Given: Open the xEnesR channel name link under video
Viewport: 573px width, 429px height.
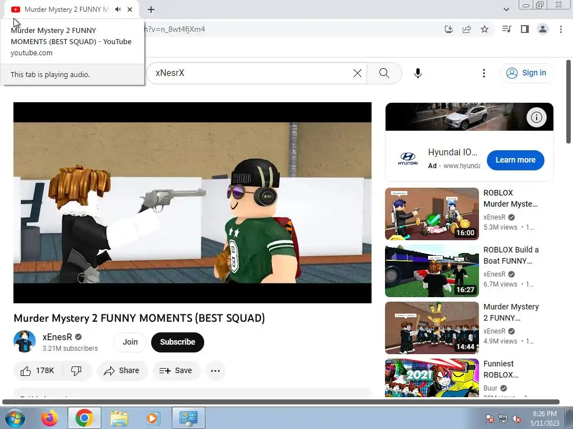Looking at the screenshot, I should (58, 337).
